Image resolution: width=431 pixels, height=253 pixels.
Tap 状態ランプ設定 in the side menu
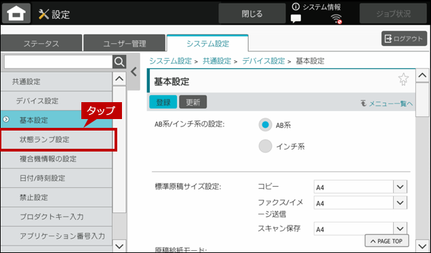pyautogui.click(x=56, y=139)
